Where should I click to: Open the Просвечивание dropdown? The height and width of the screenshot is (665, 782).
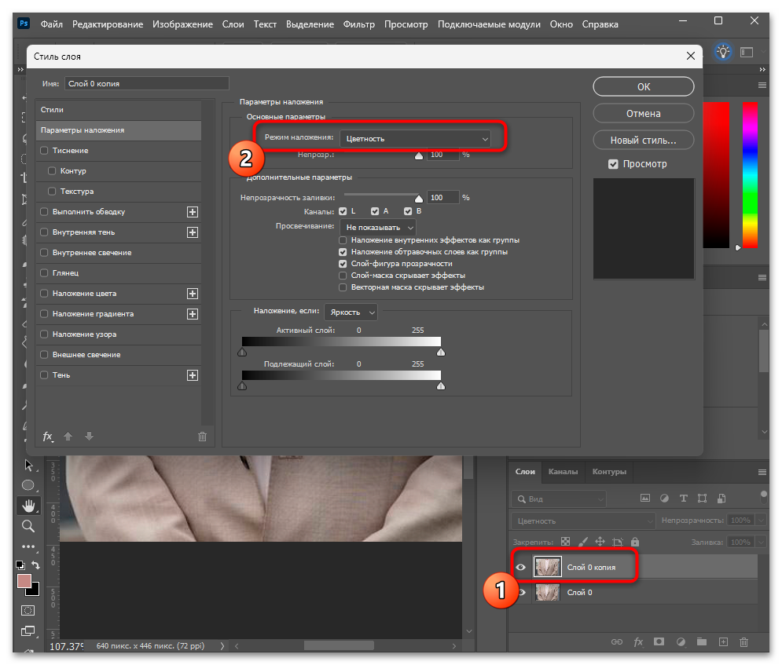tap(378, 227)
